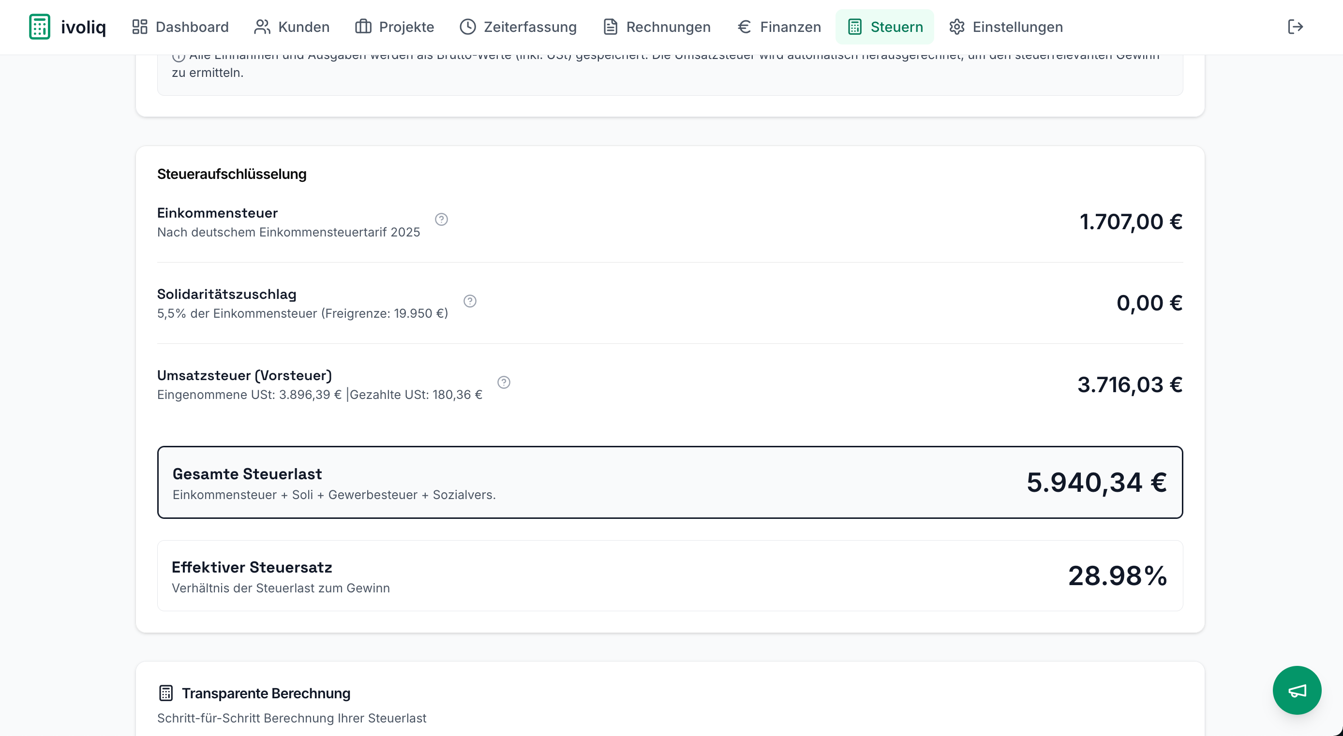Click the Effektiver Steuersatz card
The width and height of the screenshot is (1343, 736).
tap(670, 575)
